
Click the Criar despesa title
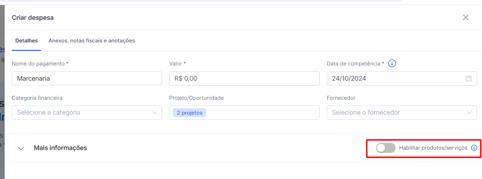[33, 17]
